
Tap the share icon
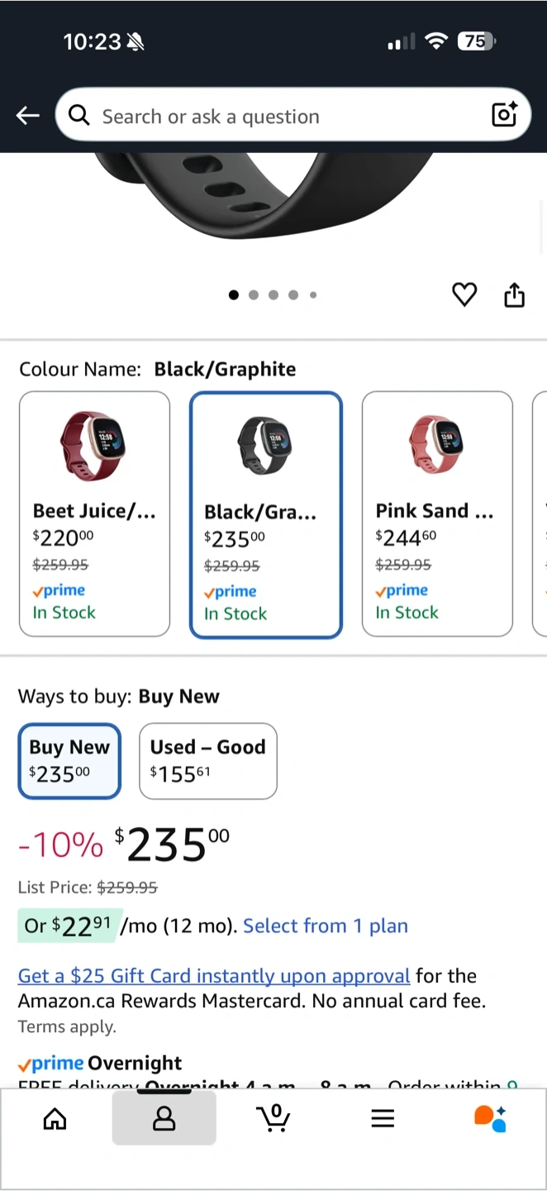[514, 294]
